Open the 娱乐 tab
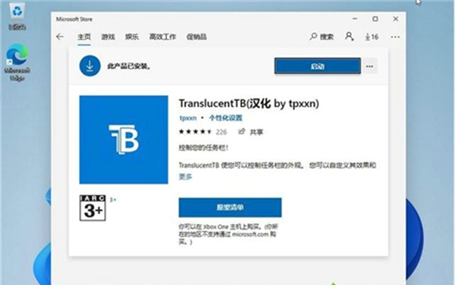 coord(132,37)
